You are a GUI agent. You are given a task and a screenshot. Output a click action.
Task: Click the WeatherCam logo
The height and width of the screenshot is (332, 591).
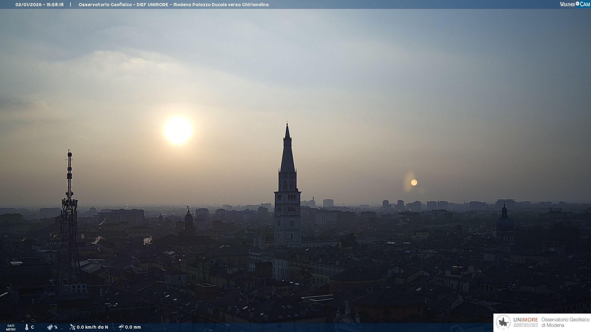(x=574, y=4)
